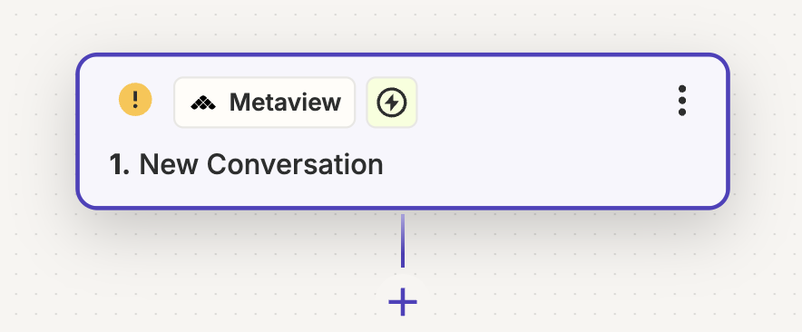Click the "1. New Conversation" step title

click(246, 165)
